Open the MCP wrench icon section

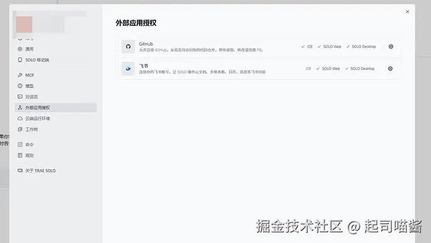coord(20,75)
